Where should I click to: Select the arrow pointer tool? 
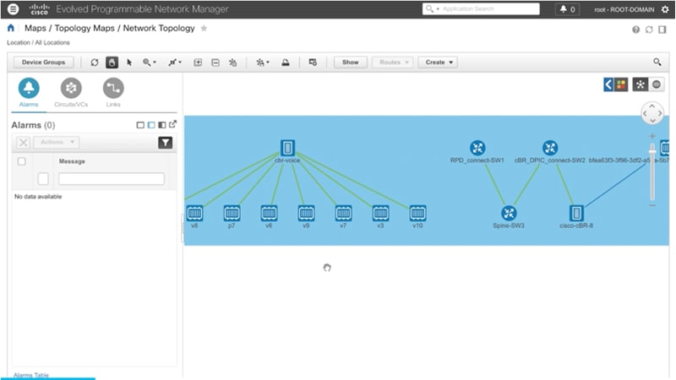pyautogui.click(x=129, y=62)
